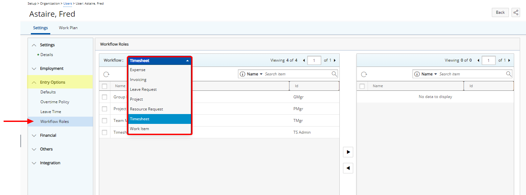The height and width of the screenshot is (195, 526).
Task: Go to next page in left panel
Action: (x=335, y=60)
